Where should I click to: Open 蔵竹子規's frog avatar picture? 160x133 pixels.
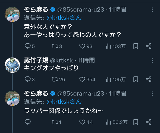(x=12, y=65)
